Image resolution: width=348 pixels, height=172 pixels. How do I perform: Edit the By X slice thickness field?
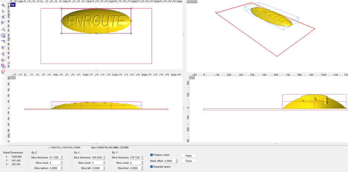pos(97,158)
